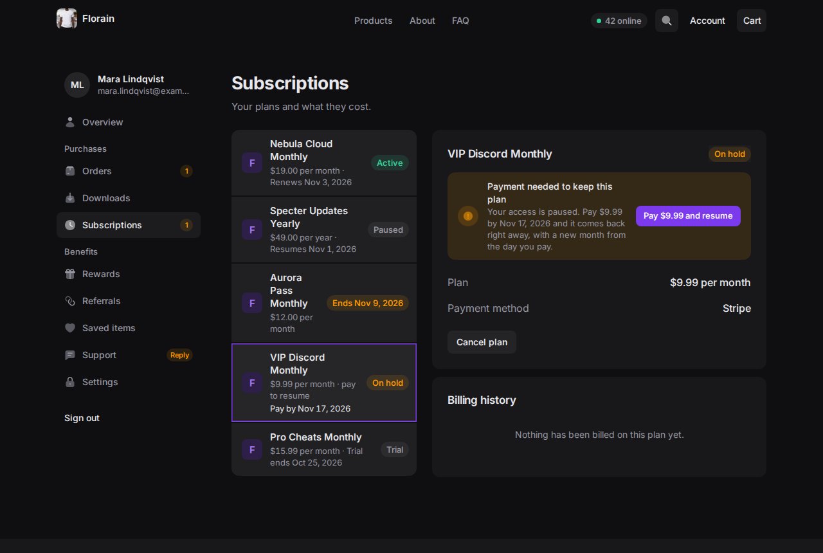Click Pay $9.99 and resume button

point(688,216)
